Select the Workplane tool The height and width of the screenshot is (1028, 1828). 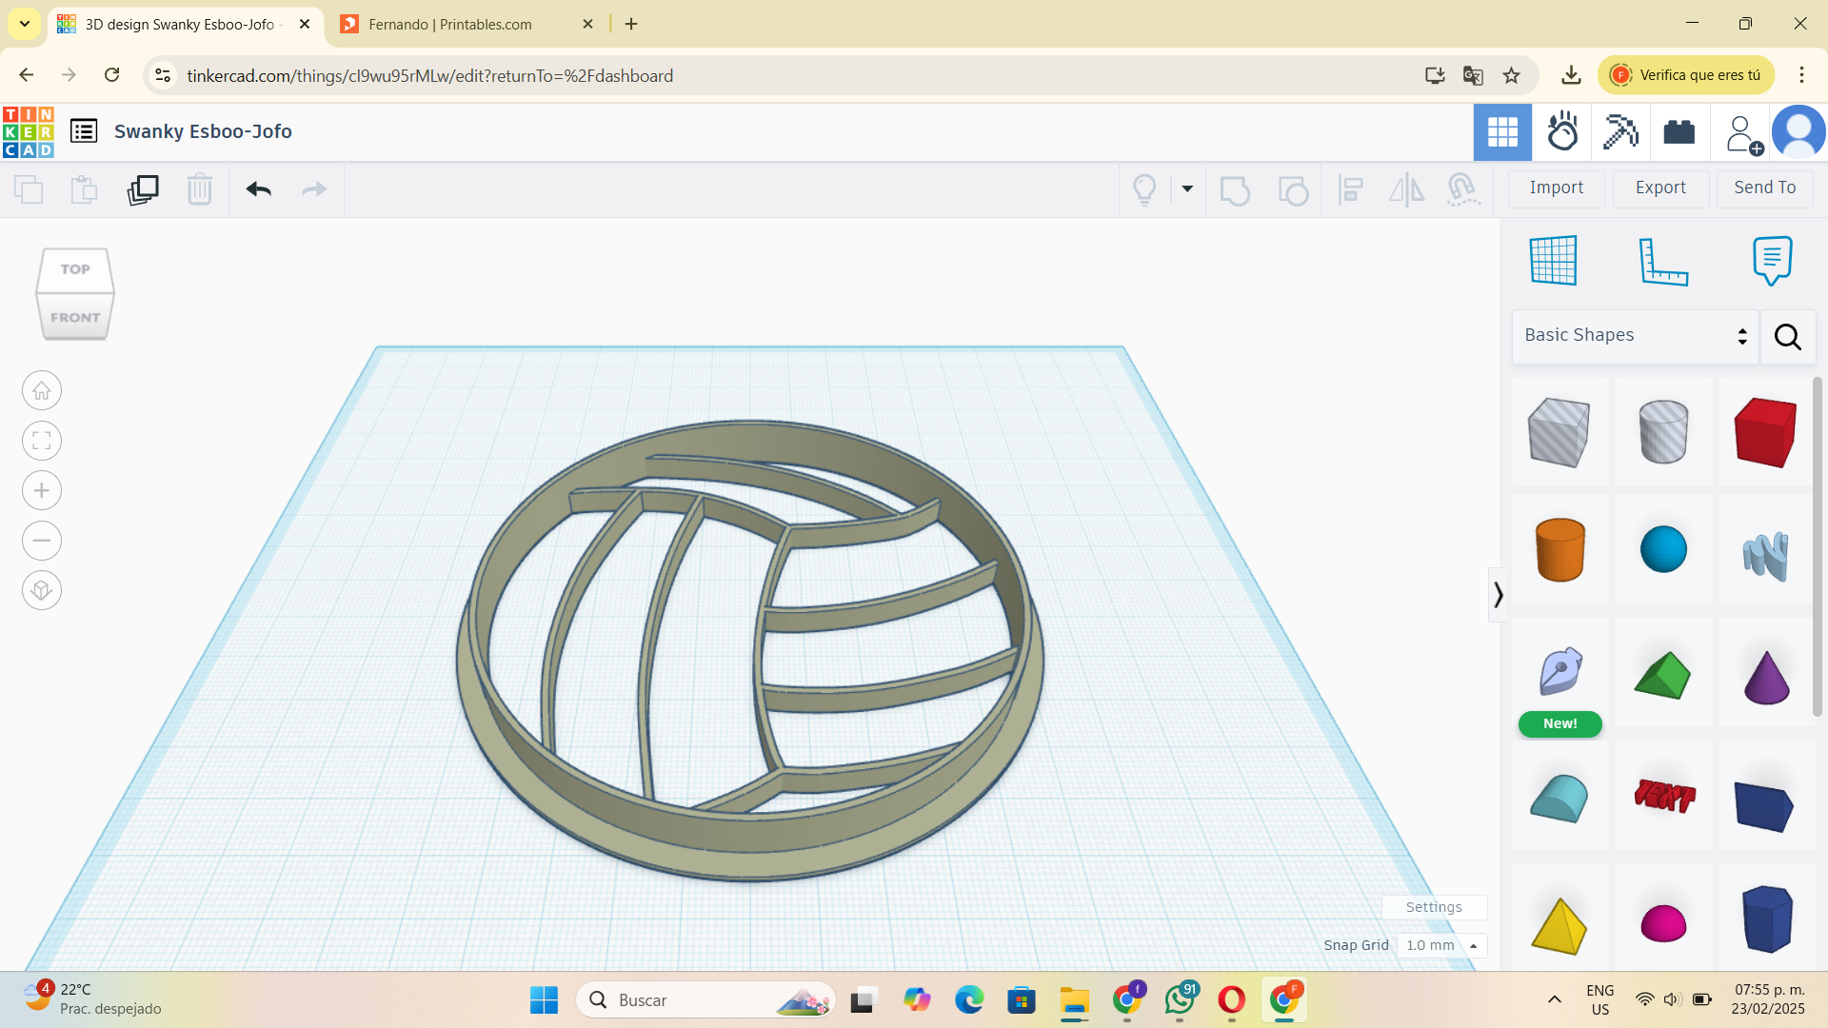[x=1554, y=260]
